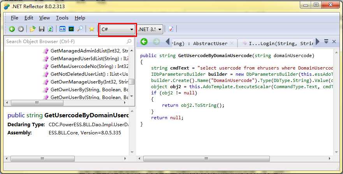Click the green Back navigation toolbar arrow
Screen dimensions: 343x174
[12, 29]
